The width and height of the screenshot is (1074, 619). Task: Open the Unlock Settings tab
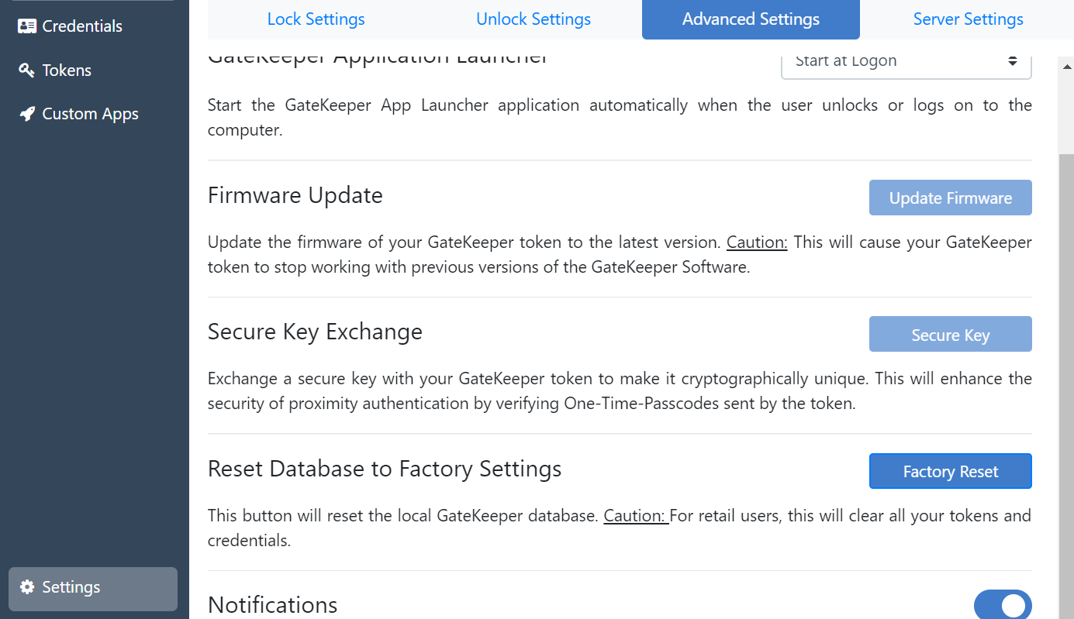534,19
